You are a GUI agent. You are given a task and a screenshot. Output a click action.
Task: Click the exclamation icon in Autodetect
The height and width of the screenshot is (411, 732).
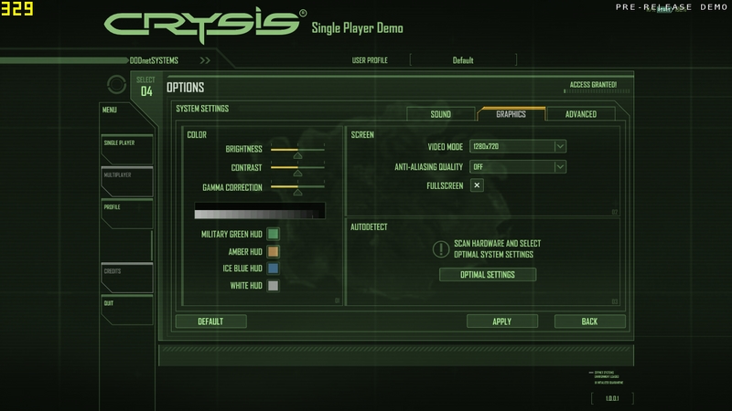point(441,248)
